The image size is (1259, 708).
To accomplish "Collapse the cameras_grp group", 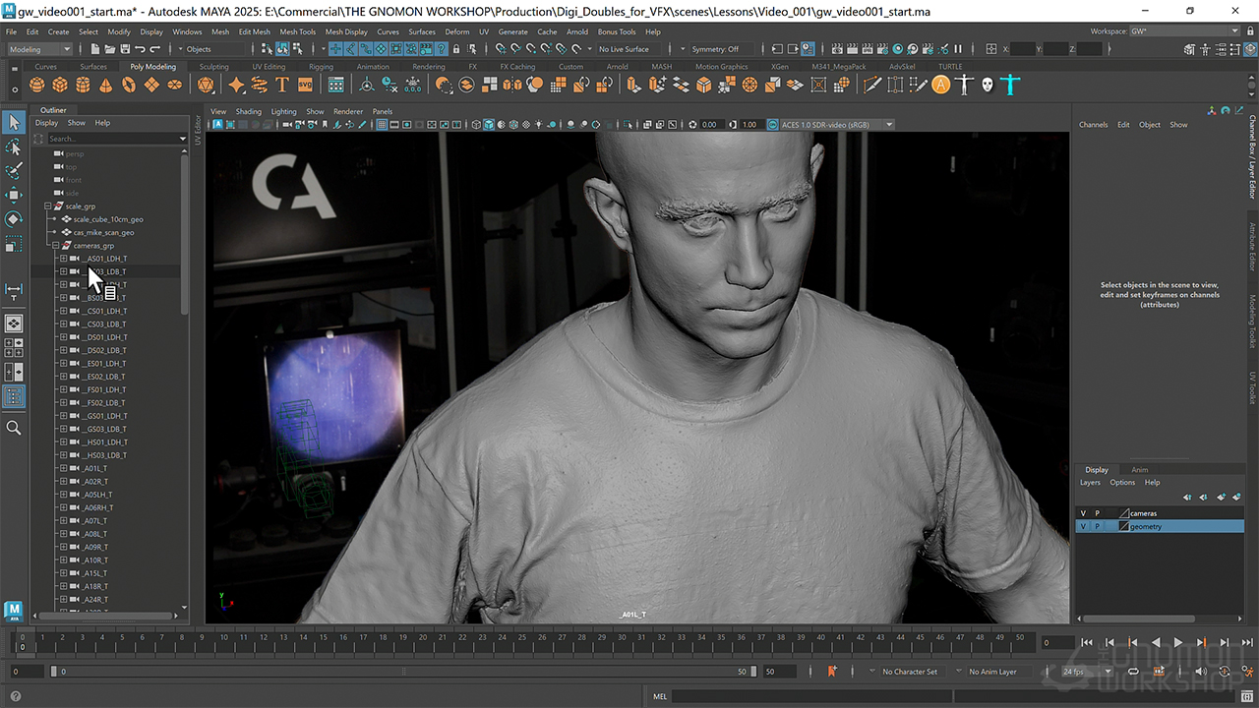I will [x=56, y=245].
